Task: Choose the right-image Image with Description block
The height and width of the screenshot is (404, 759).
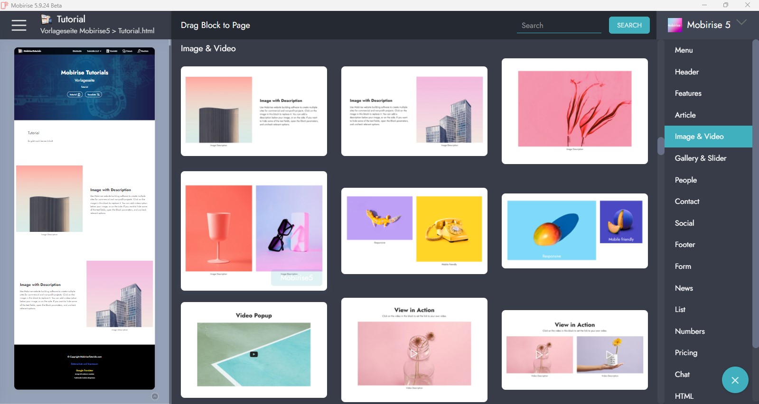Action: click(x=414, y=111)
